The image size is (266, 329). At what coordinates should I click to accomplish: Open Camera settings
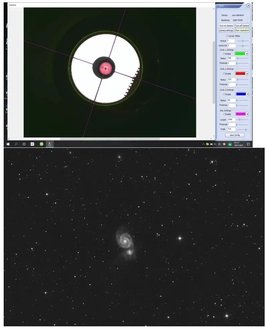[226, 30]
